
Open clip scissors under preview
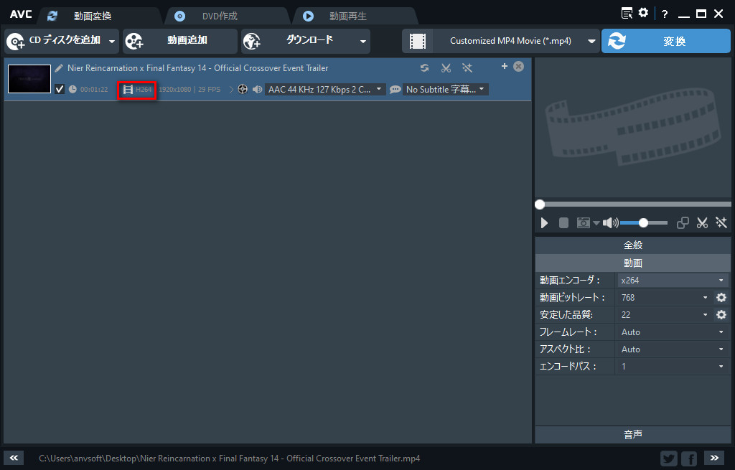(702, 222)
